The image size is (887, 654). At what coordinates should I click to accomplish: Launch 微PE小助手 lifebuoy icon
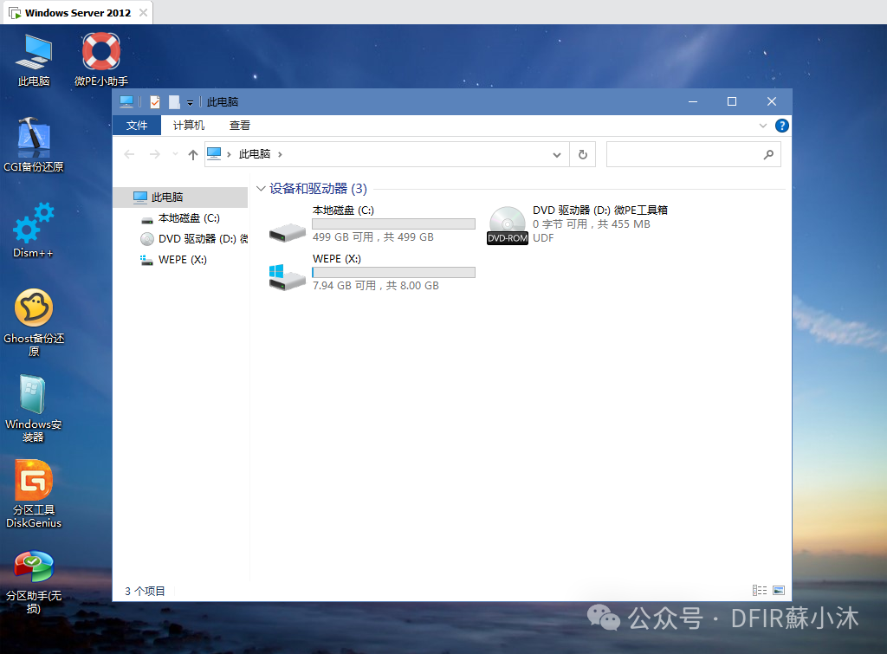101,60
